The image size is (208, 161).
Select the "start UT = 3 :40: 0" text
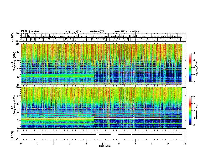127,32
